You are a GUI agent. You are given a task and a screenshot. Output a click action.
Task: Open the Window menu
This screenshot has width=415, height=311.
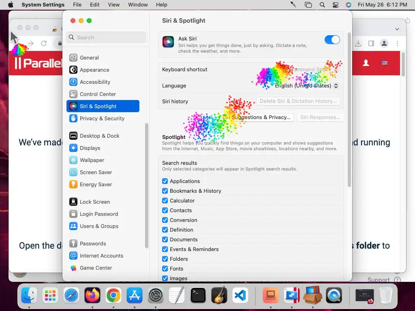click(138, 5)
